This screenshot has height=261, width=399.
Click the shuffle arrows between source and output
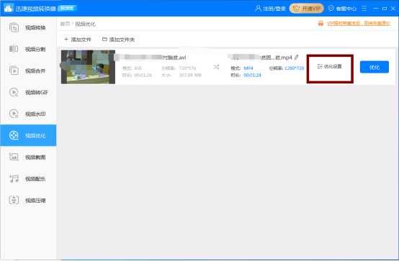[x=216, y=67]
